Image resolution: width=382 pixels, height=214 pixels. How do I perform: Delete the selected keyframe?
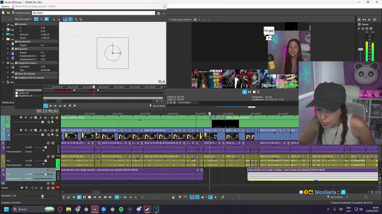pyautogui.click(x=74, y=106)
